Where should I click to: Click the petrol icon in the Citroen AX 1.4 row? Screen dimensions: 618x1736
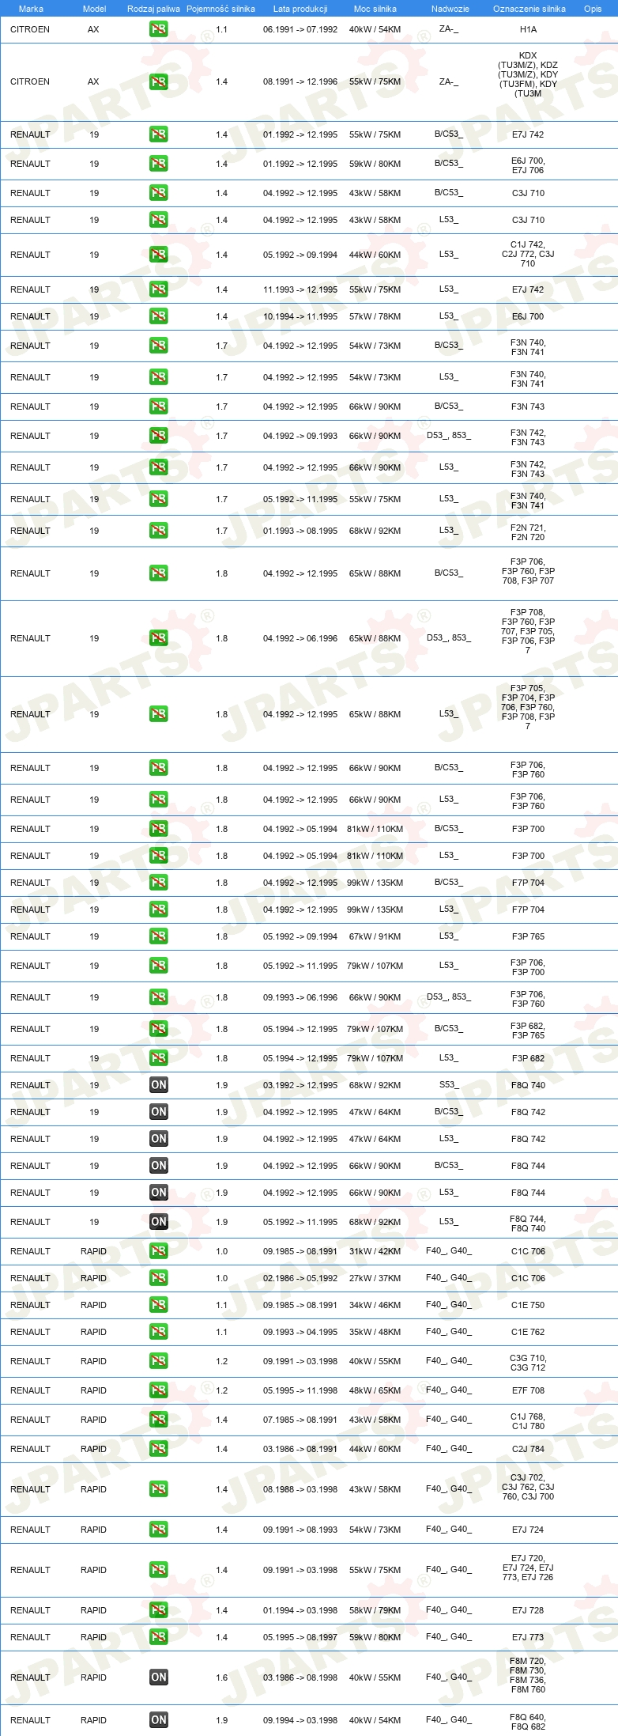(158, 81)
